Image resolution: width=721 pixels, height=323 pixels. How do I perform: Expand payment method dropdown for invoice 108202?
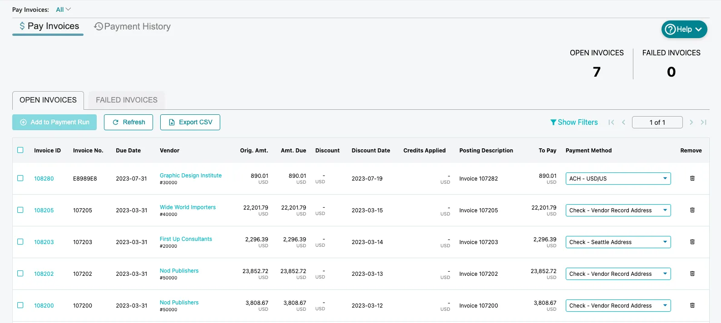point(618,274)
